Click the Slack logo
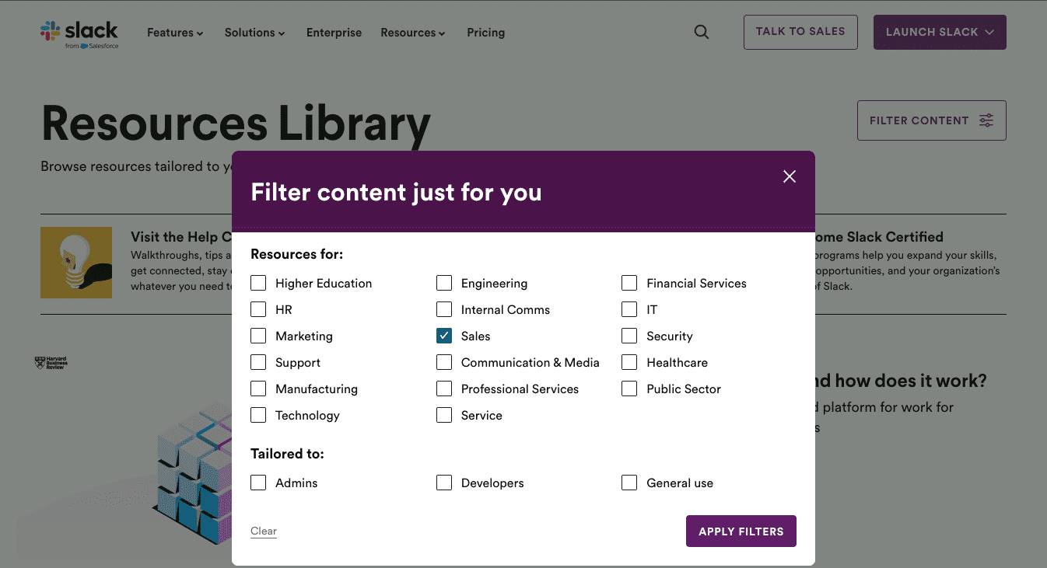This screenshot has width=1047, height=568. tap(79, 33)
